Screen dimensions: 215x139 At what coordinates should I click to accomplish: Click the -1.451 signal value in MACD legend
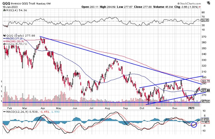point(44,112)
